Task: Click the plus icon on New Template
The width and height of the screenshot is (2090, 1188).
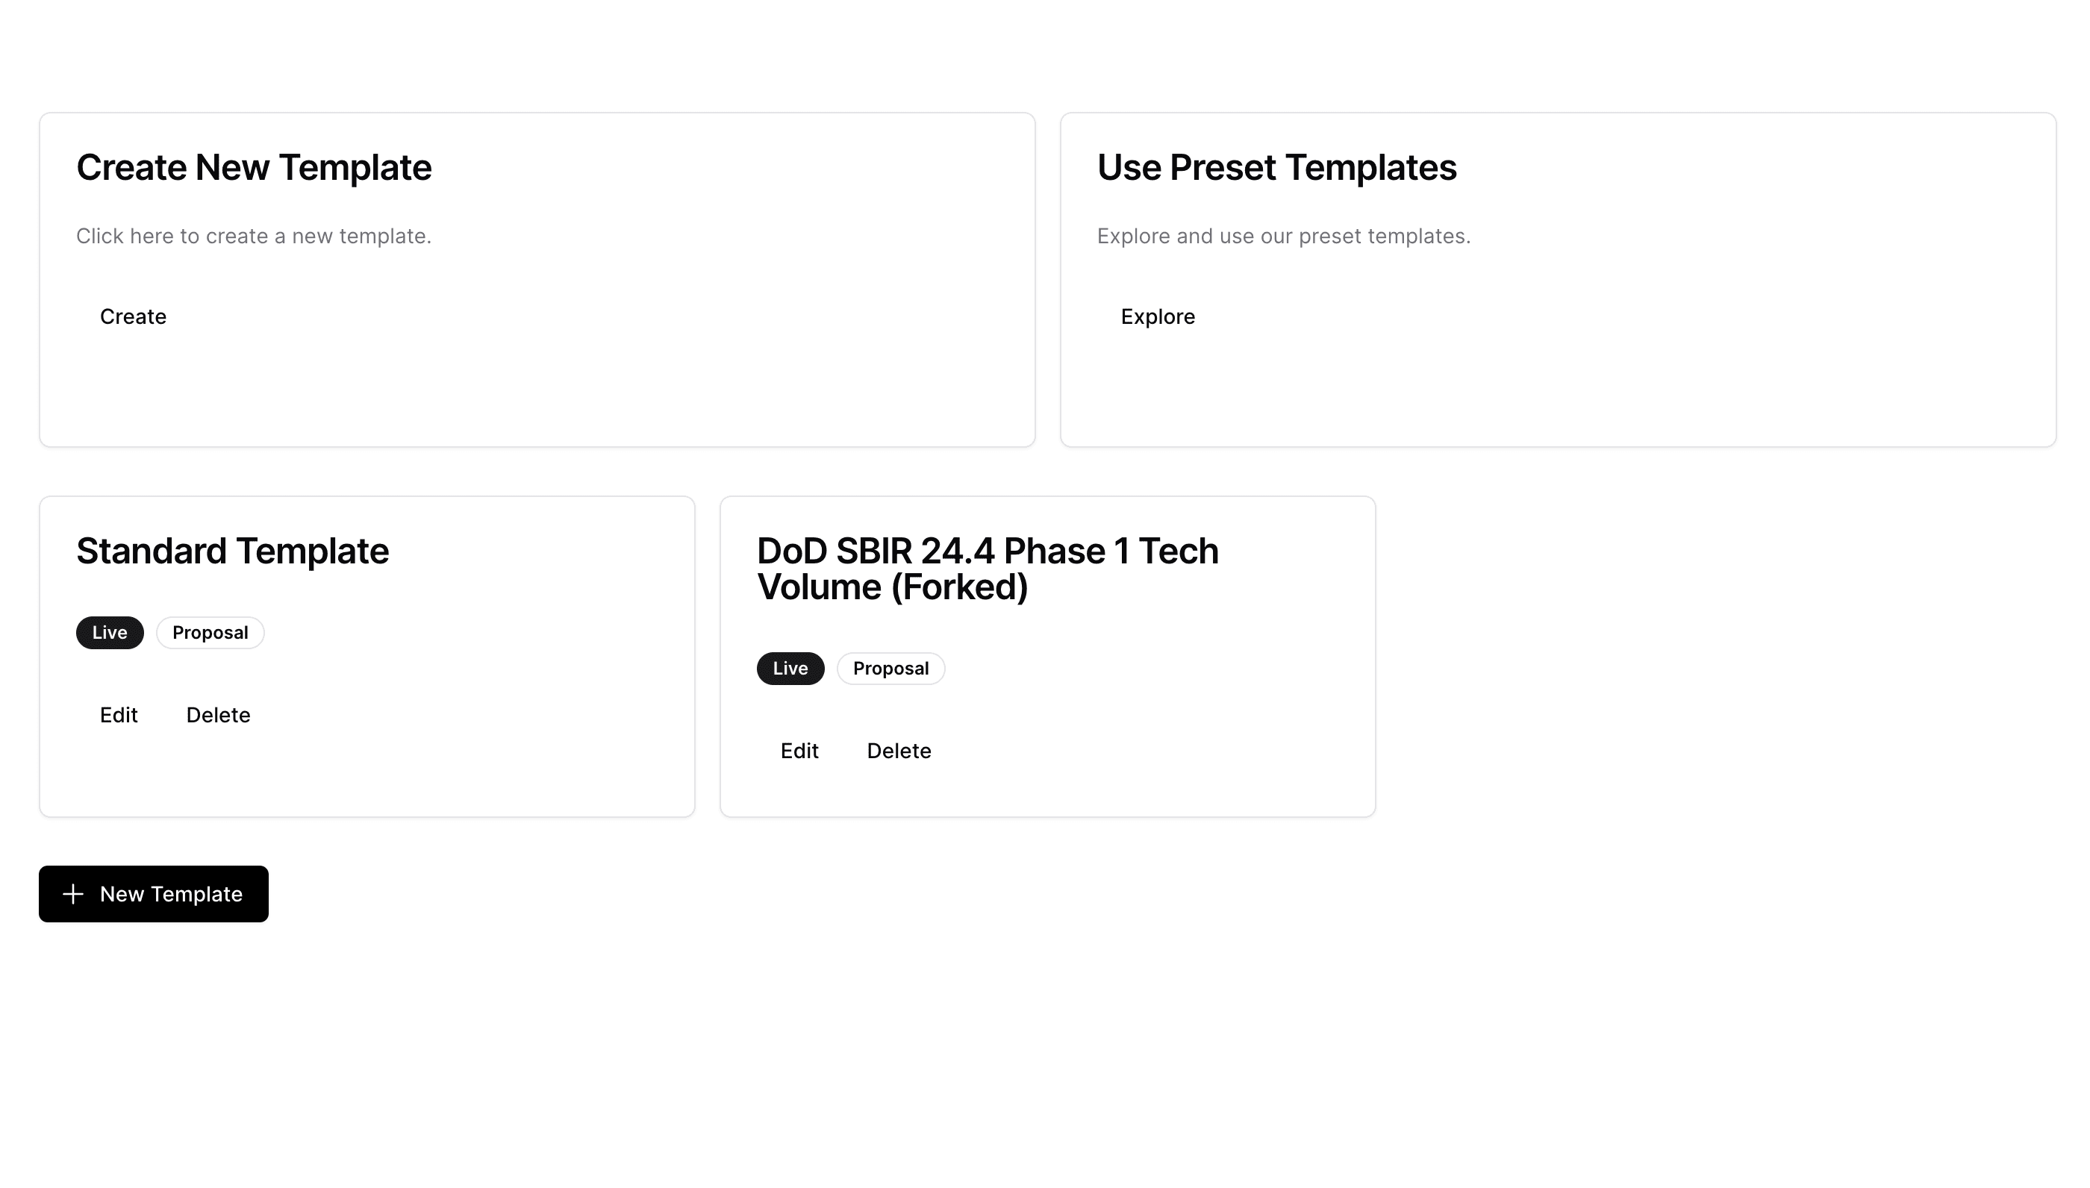Action: point(72,894)
